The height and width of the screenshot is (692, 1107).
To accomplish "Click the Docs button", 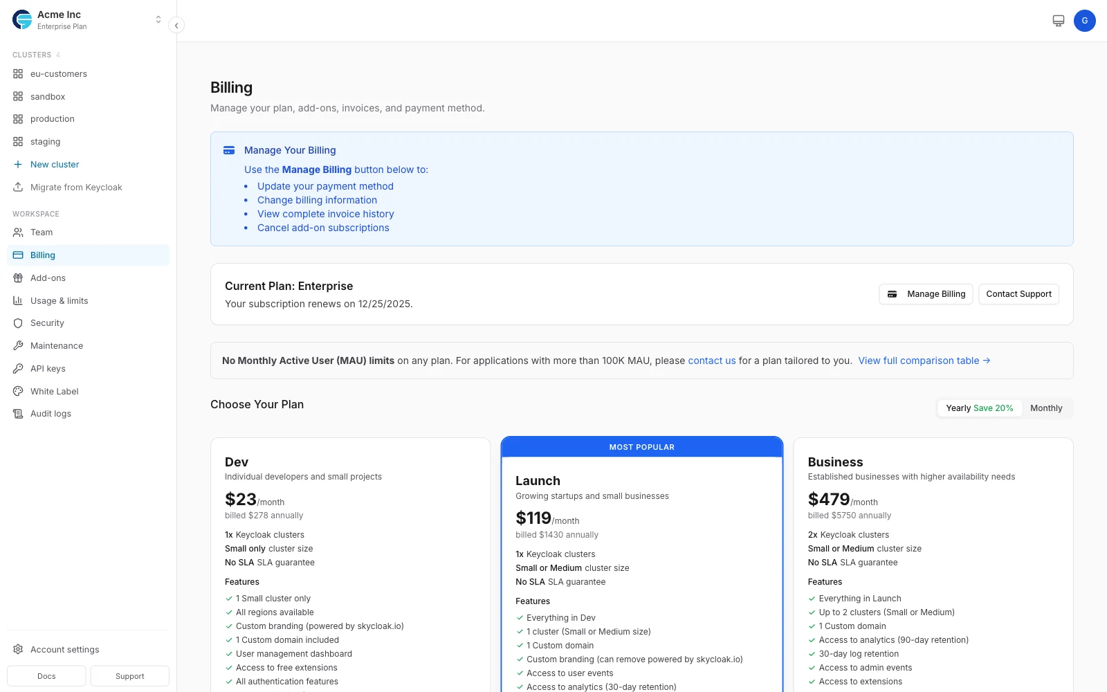I will click(x=46, y=676).
